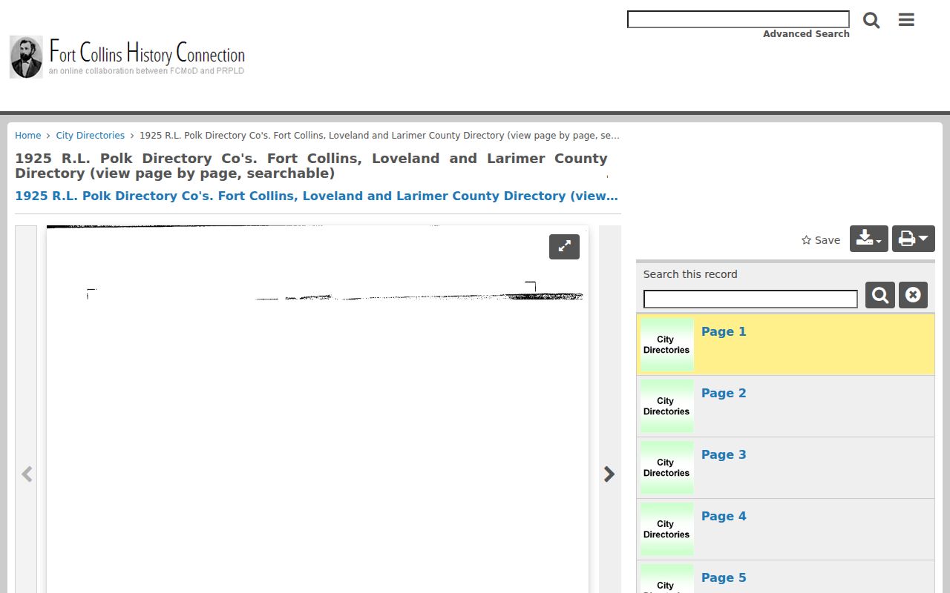The width and height of the screenshot is (950, 593).
Task: Run the search within this record
Action: (880, 295)
